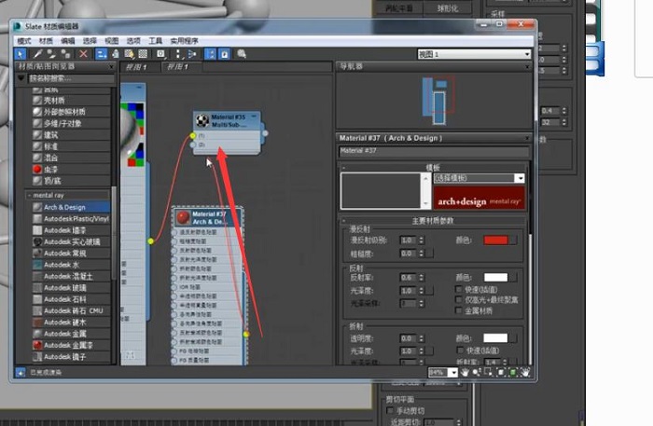Screen dimensions: 653x426
Task: Click the Lay Out Children icon
Action: click(191, 54)
